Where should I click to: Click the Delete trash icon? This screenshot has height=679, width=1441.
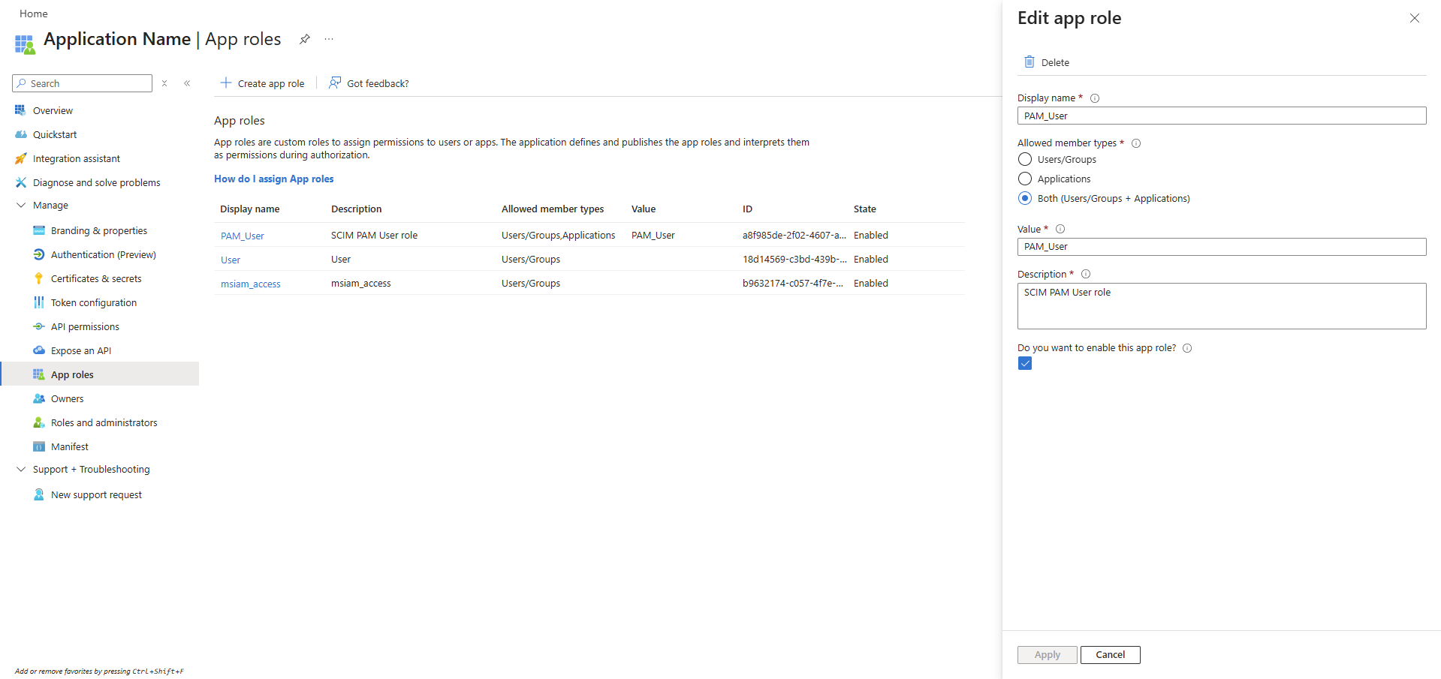pos(1030,62)
